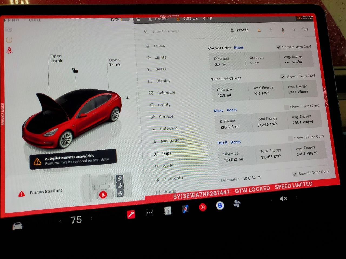346x259 pixels.
Task: Tap the tire pressure warning icon
Action: pos(9,40)
